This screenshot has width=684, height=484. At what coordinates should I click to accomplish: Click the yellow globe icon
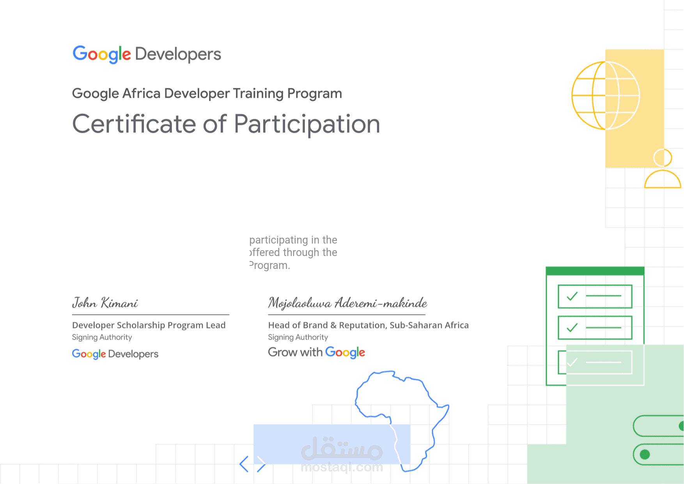click(x=604, y=96)
